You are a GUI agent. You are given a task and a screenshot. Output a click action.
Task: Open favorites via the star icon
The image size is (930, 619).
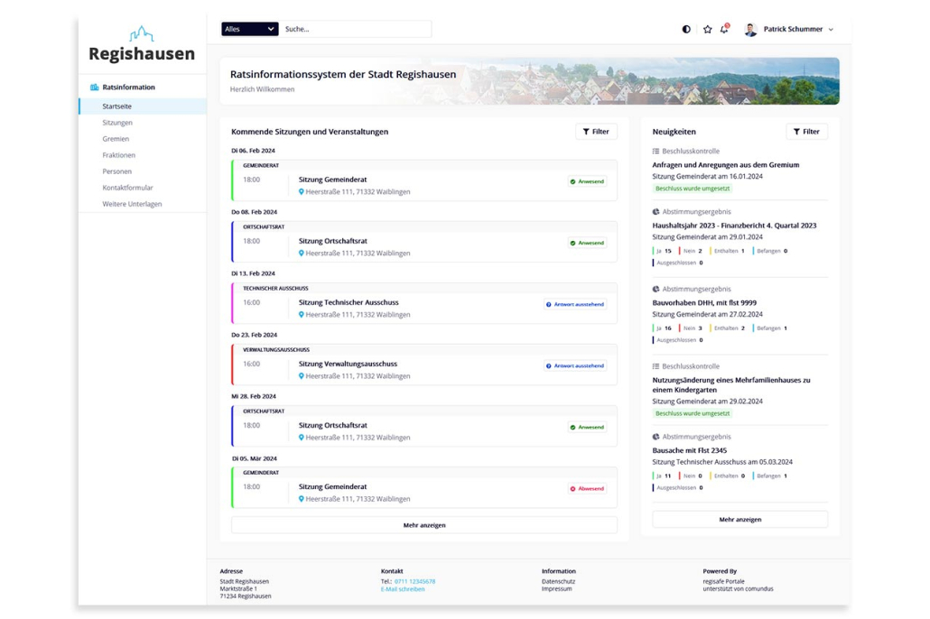(x=708, y=29)
